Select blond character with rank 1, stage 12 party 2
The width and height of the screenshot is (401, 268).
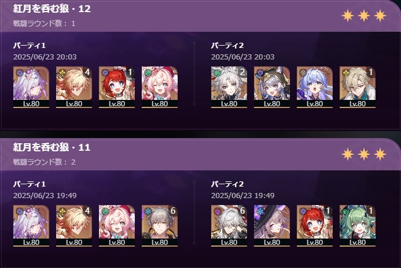click(x=358, y=87)
